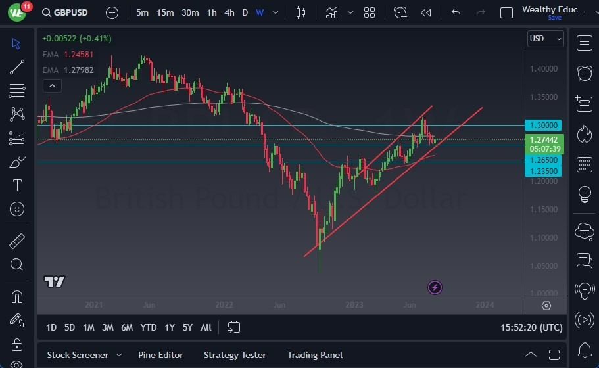
Task: Expand the indicator favorites dropdown arrow
Action: 350,12
